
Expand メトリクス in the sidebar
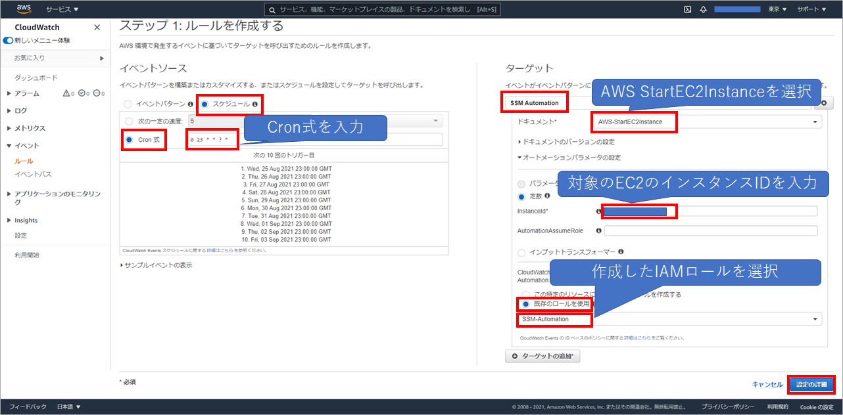[x=26, y=128]
